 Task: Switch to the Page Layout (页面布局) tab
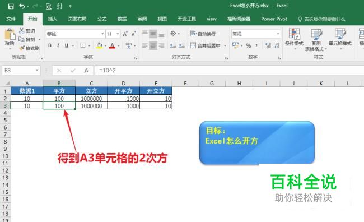pyautogui.click(x=77, y=19)
